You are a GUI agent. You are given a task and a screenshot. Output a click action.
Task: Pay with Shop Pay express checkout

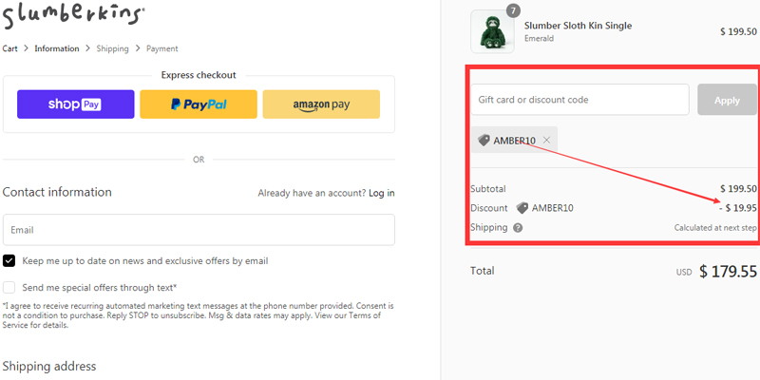[75, 104]
